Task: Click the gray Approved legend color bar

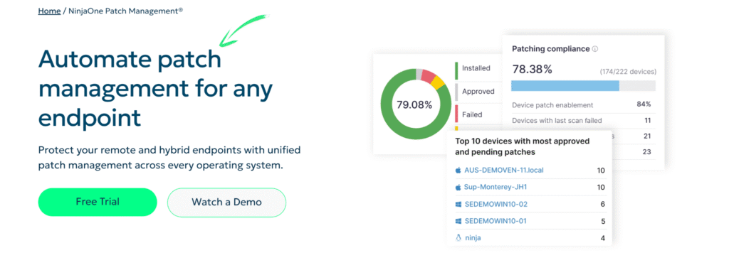Action: click(x=456, y=92)
